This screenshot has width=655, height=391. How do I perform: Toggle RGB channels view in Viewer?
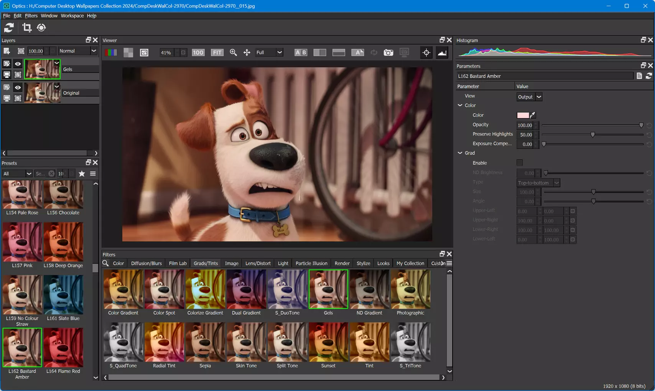click(x=111, y=53)
